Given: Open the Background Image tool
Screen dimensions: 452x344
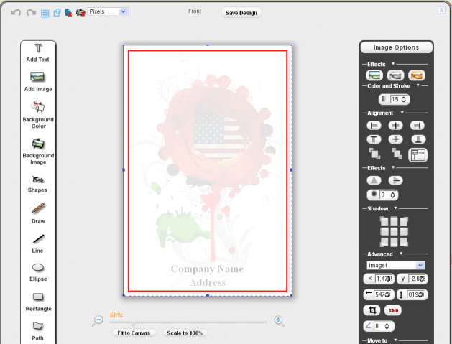Looking at the screenshot, I should coord(38,152).
